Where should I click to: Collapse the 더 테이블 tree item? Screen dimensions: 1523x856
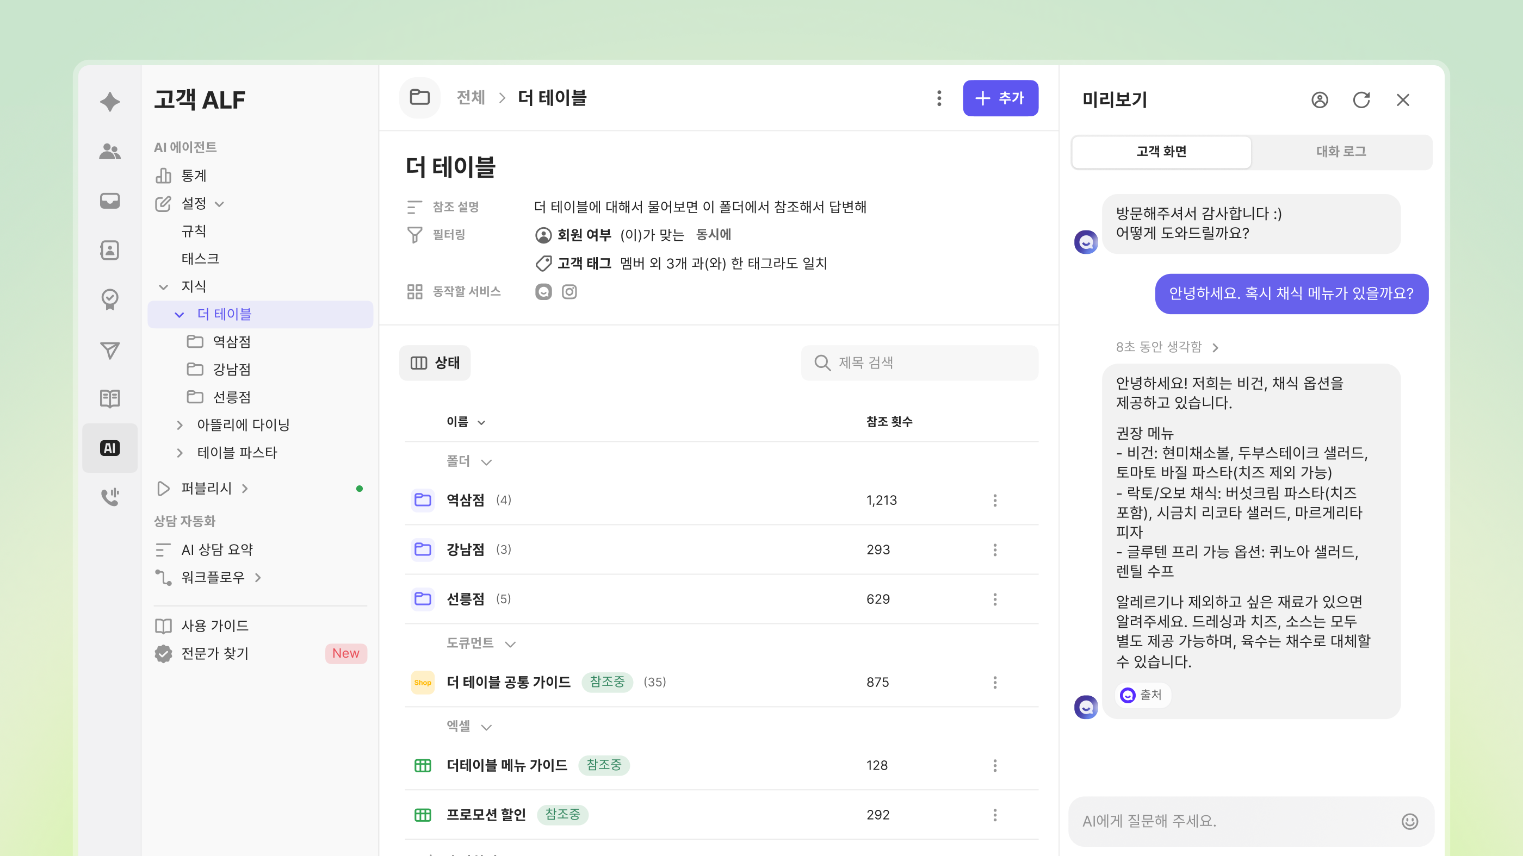coord(179,314)
